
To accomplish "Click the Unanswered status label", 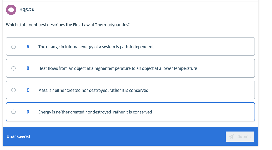I will [x=18, y=136].
